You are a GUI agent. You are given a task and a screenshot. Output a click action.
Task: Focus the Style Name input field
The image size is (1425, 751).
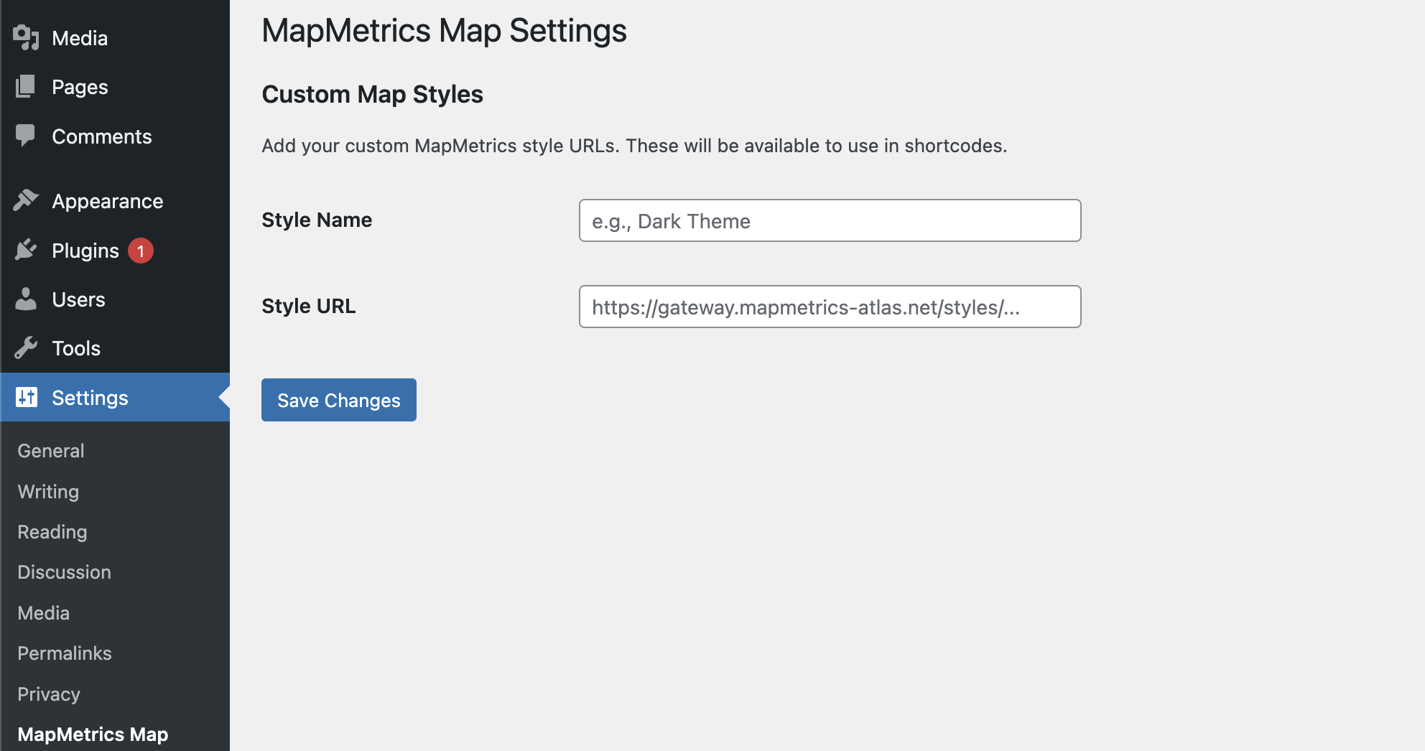pos(830,220)
